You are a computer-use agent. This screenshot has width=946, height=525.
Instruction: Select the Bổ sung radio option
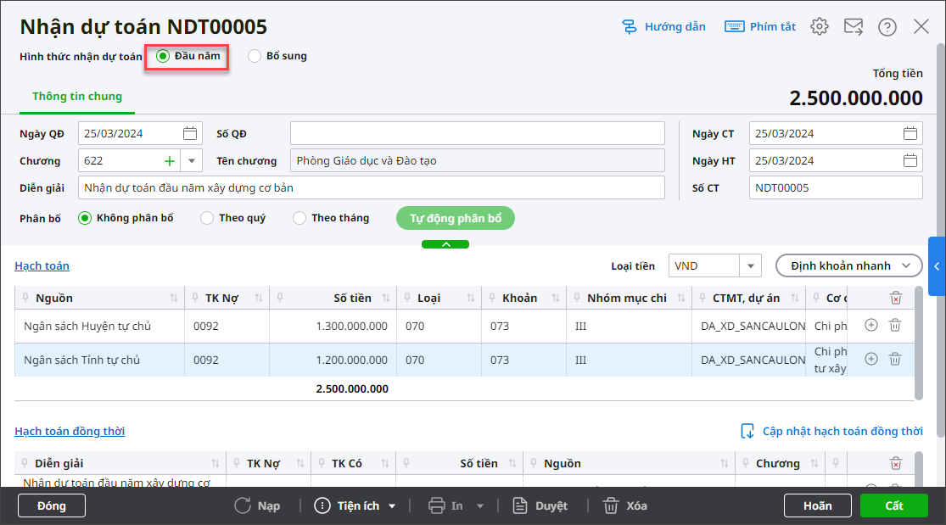tap(255, 56)
